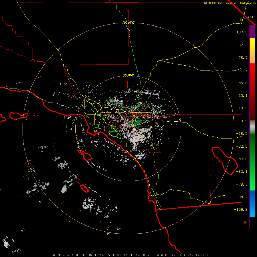Click the -16.5 velocity scale value

pos(242,134)
